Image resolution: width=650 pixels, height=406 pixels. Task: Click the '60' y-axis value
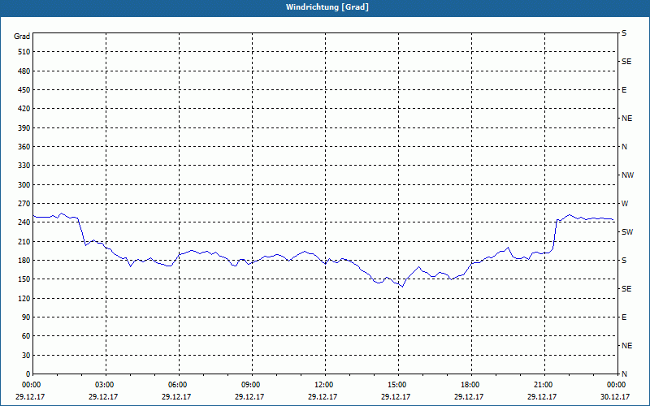pyautogui.click(x=26, y=336)
